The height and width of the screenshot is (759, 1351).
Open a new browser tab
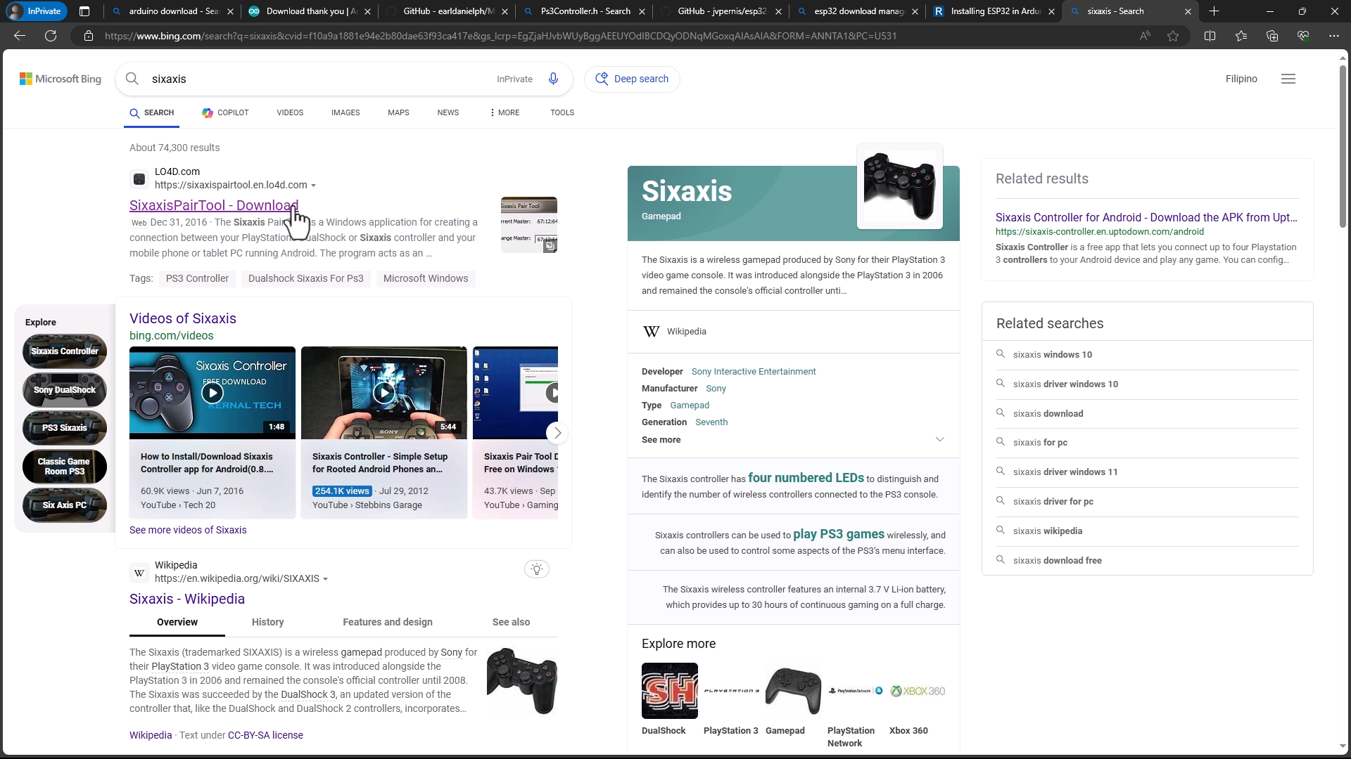1214,11
